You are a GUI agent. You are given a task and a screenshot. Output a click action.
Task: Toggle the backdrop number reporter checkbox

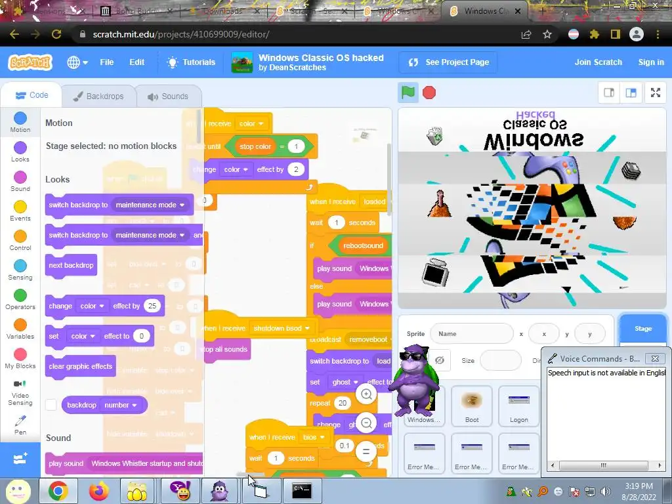[x=51, y=404]
